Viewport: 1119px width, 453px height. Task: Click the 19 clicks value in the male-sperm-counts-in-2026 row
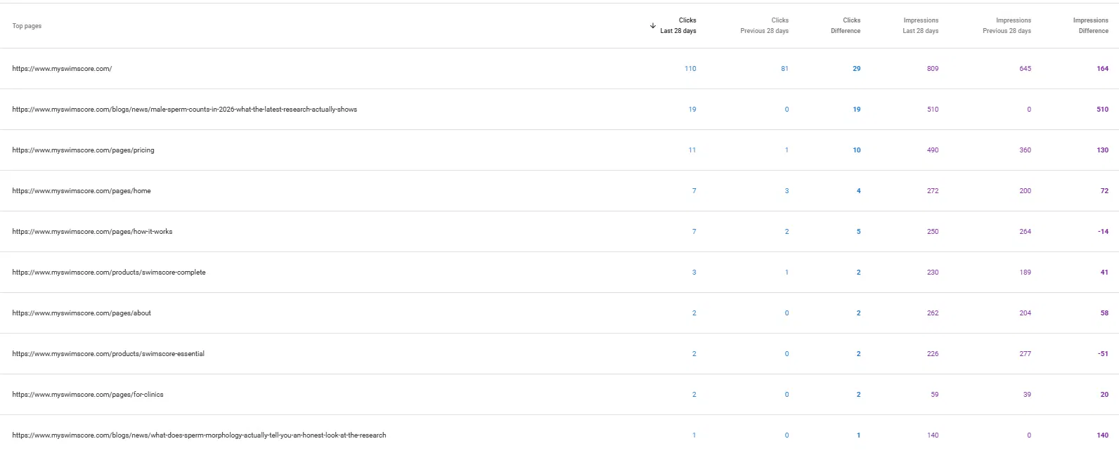[x=692, y=110]
